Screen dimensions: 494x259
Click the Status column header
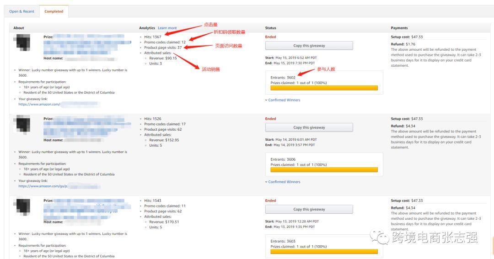click(x=270, y=28)
